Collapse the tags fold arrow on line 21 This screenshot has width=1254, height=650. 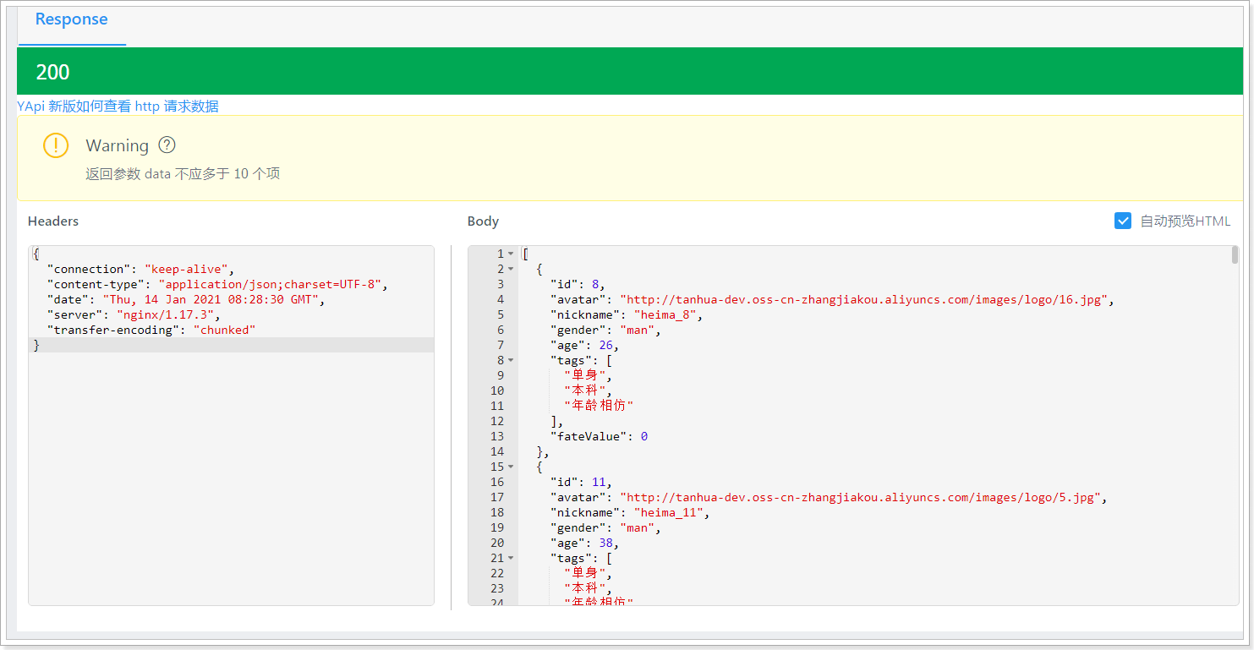pos(511,558)
